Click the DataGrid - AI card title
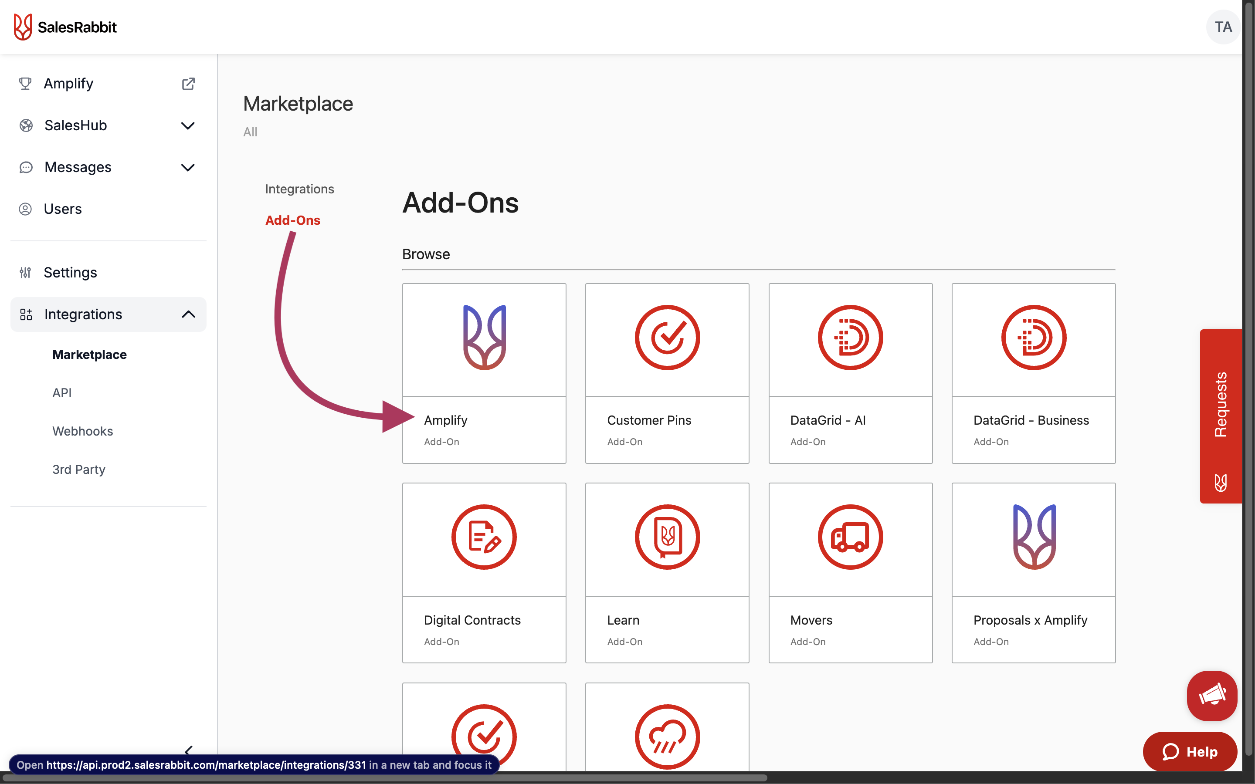 click(x=828, y=420)
